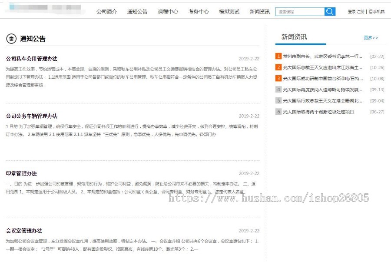Image resolution: width=391 pixels, height=262 pixels.
Task: Click the gray number 6 news badge
Action: 278,112
